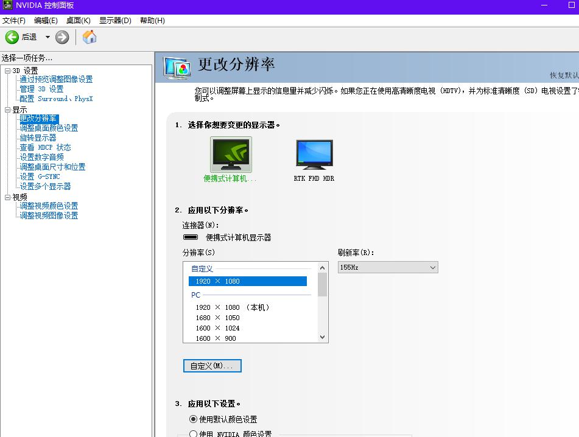Select custom 1920 × 1080 resolution
The width and height of the screenshot is (579, 437).
248,281
